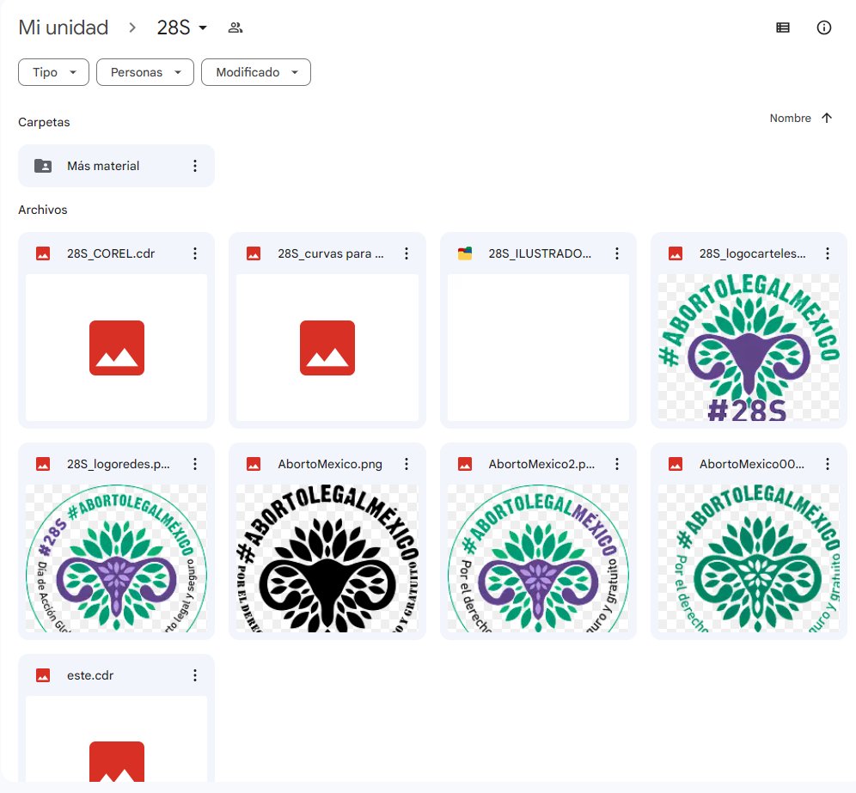The height and width of the screenshot is (793, 856).
Task: Select the black AbortoMexico.png thumbnail
Action: [x=327, y=558]
